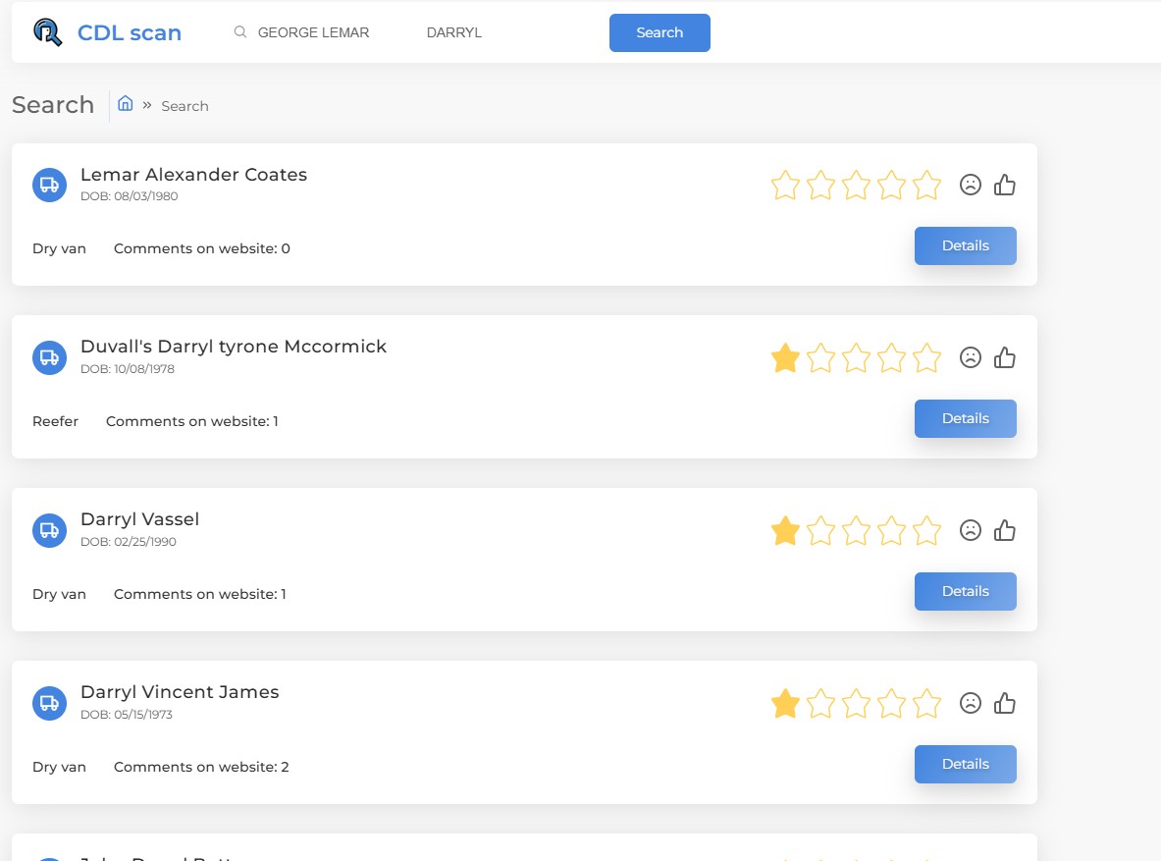Open Details for Darryl Vassel

(x=965, y=591)
